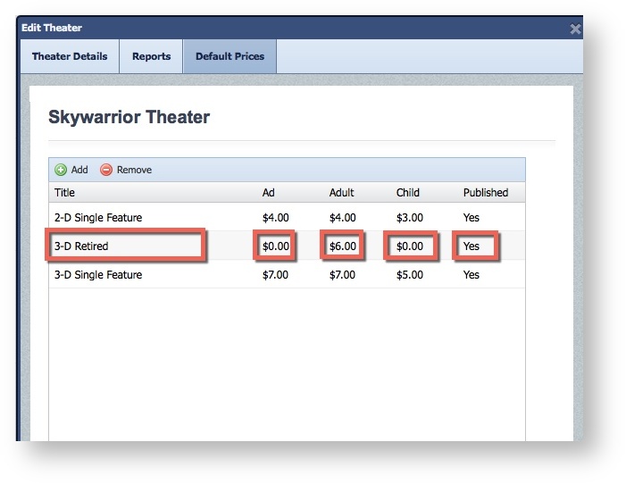
Task: Click the green Add icon
Action: 61,170
